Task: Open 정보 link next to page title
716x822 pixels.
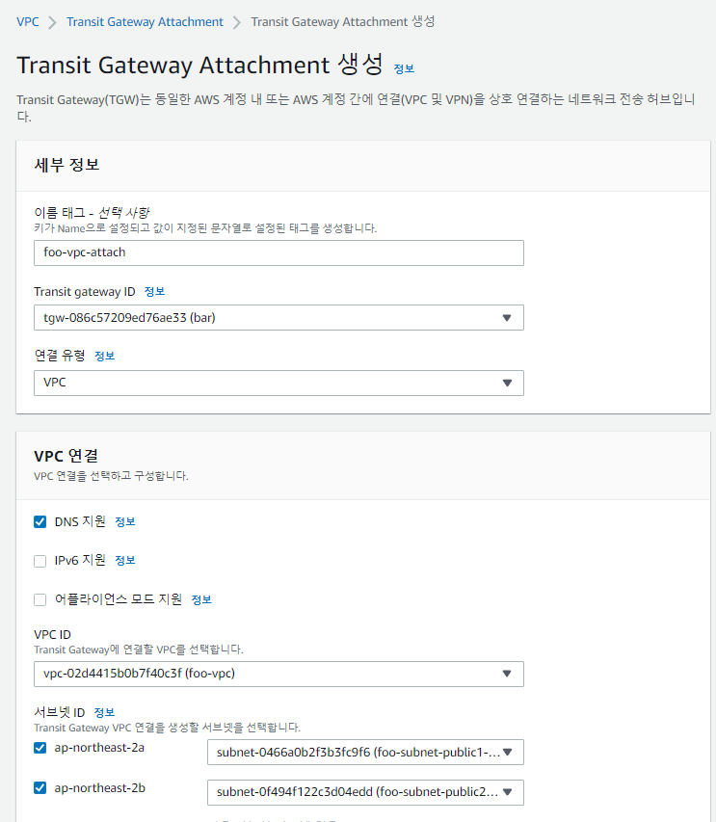Action: click(404, 68)
